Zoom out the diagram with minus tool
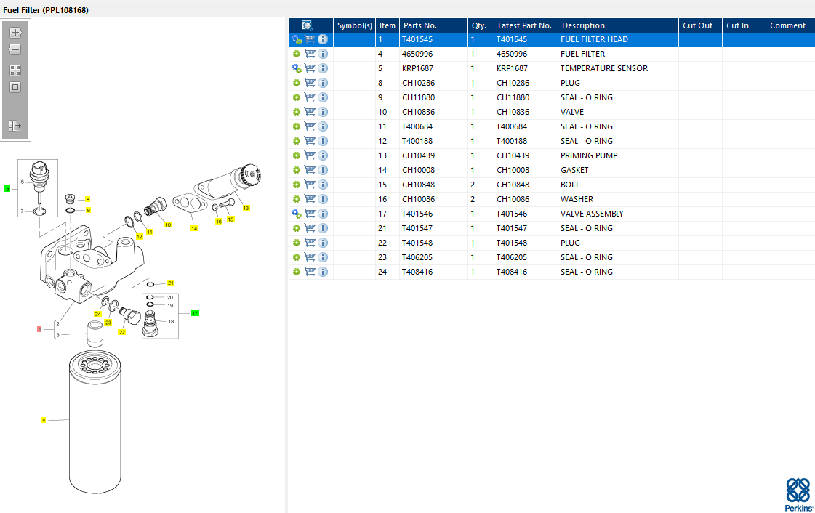Screen dimensions: 815x513 click(x=15, y=50)
